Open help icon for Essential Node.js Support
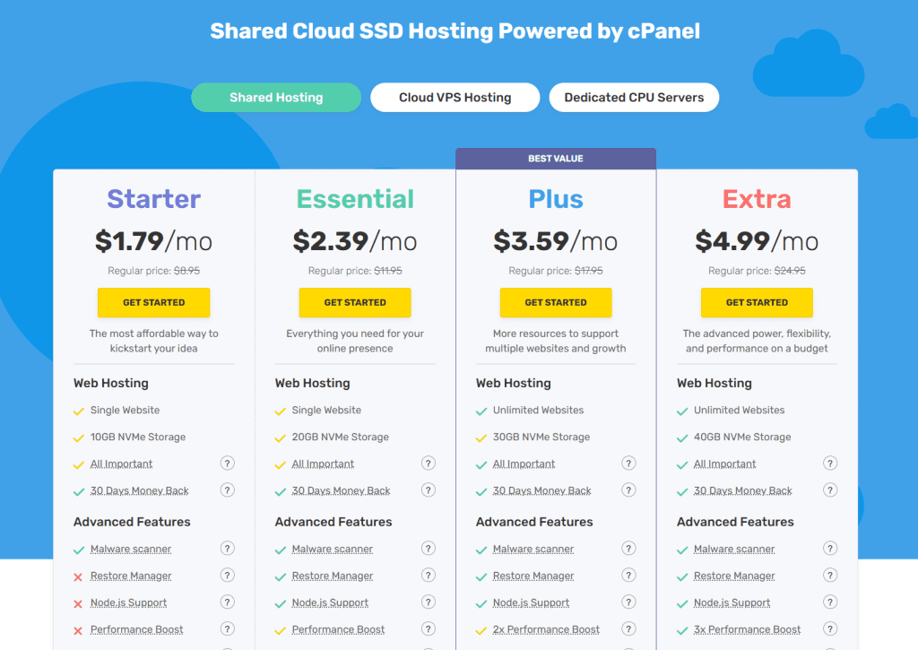The height and width of the screenshot is (650, 918). [x=429, y=602]
